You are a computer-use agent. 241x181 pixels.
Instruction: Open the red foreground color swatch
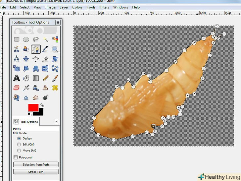[33, 108]
